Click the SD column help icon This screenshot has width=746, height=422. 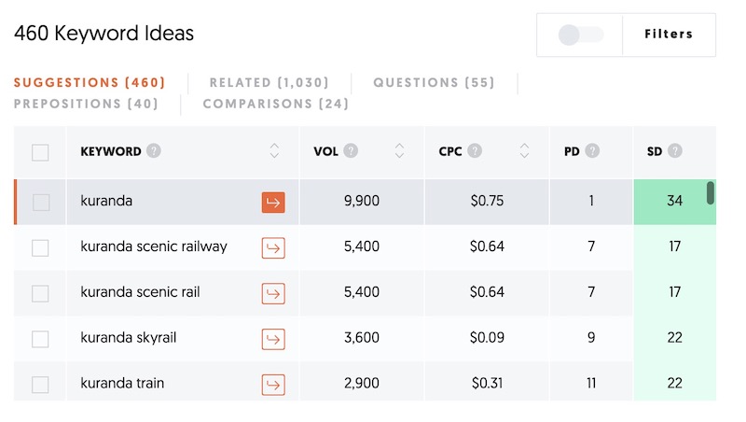(674, 151)
